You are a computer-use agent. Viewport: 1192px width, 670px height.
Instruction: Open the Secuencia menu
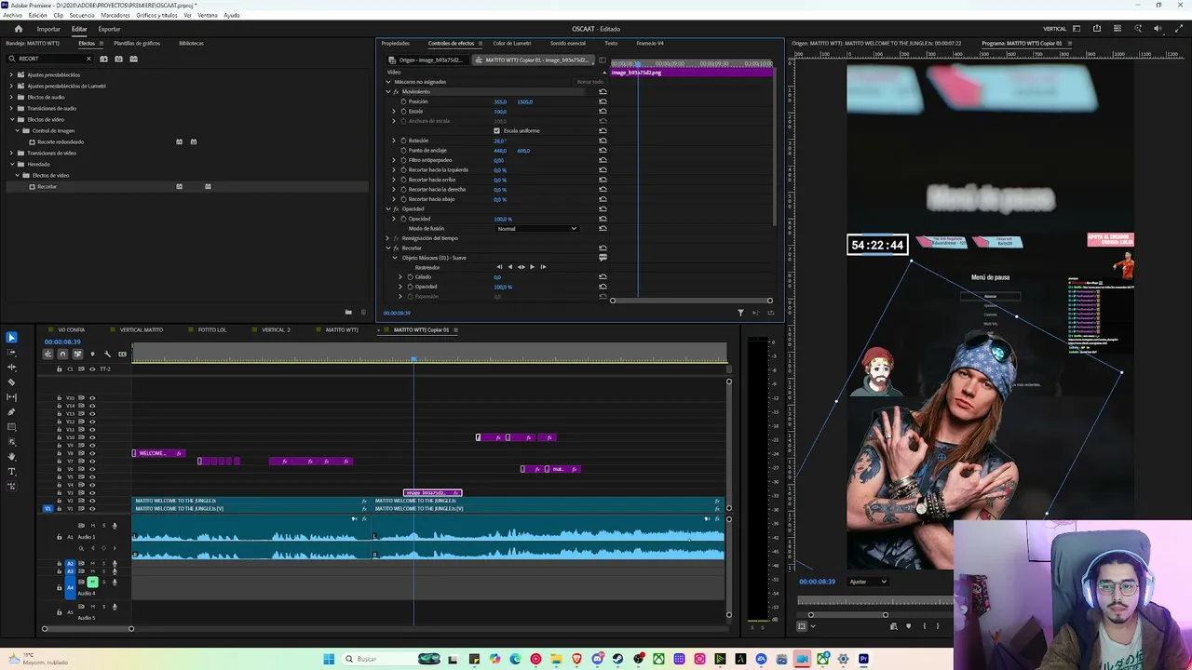point(82,16)
